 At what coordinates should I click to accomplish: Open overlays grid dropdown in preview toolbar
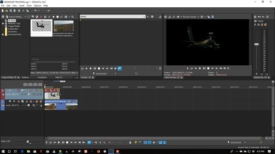[205, 17]
